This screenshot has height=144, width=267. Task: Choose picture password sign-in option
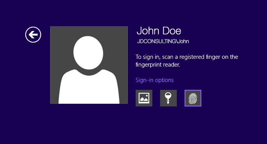tap(144, 98)
